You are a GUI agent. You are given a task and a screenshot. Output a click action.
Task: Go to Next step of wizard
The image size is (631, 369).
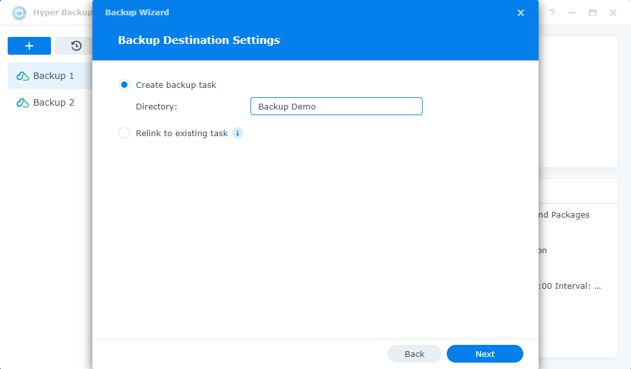(485, 354)
